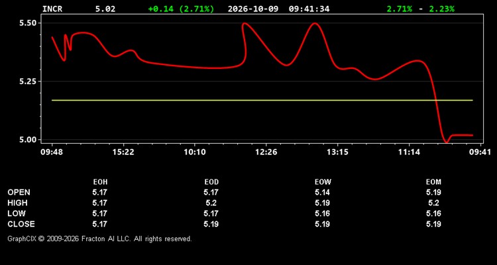Select the EOH OPEN cell 5.17
This screenshot has width=497, height=265.
tap(100, 192)
